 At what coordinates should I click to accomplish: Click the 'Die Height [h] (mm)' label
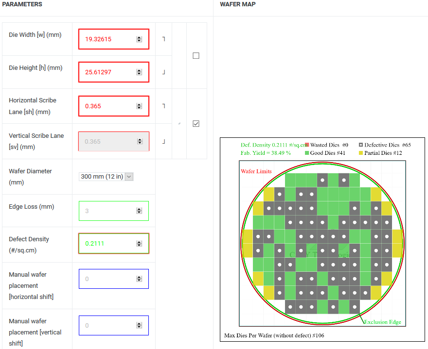(x=36, y=68)
